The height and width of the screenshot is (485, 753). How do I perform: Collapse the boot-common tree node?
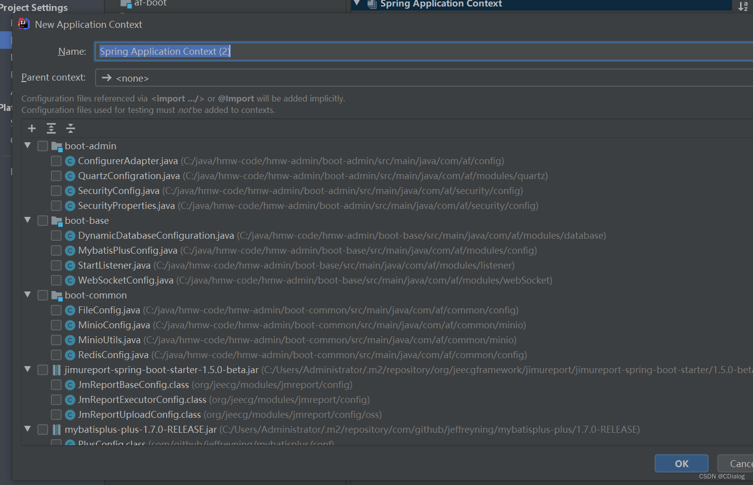click(x=28, y=294)
